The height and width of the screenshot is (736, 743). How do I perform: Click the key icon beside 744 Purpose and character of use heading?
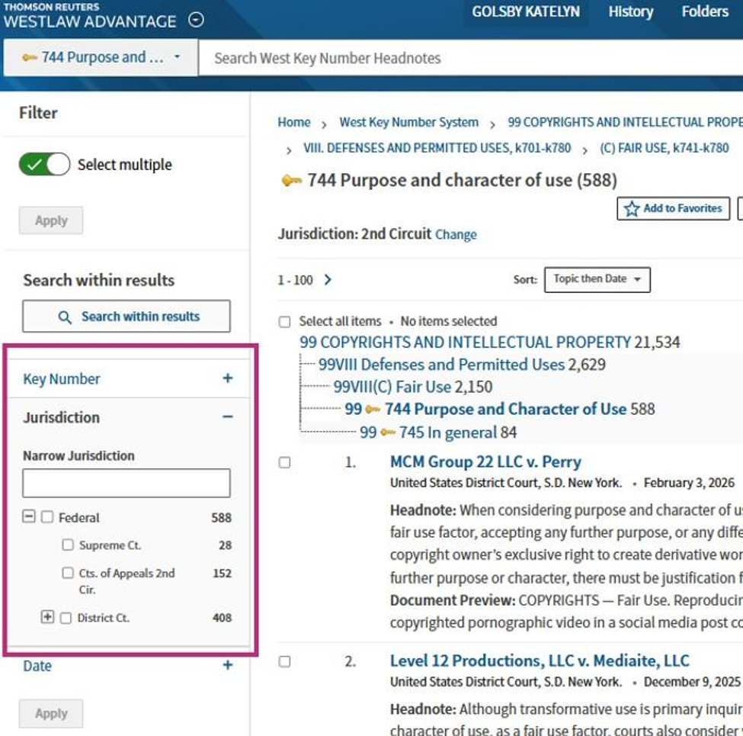291,181
